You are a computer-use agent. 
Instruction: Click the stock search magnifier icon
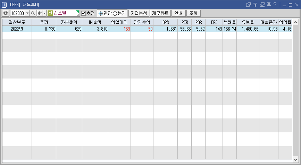point(33,13)
